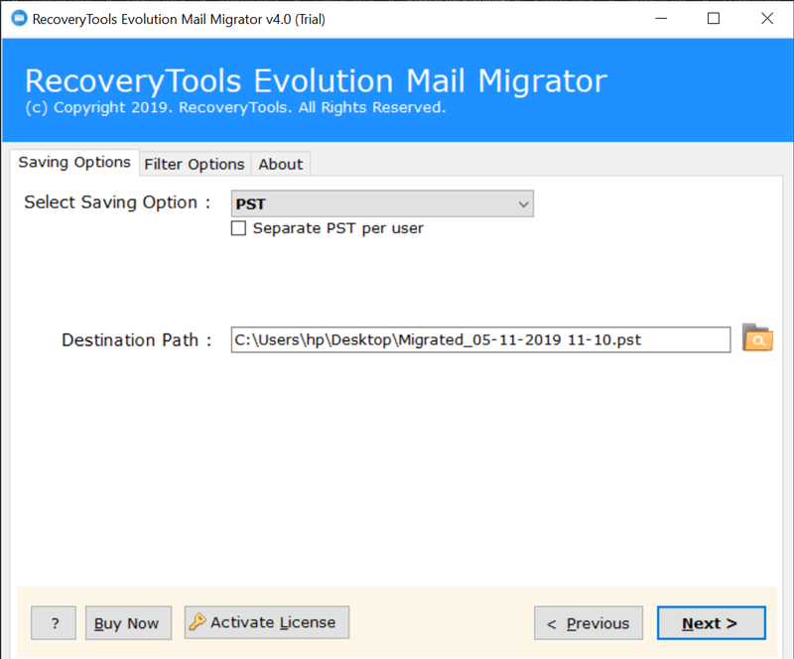Switch to the Saving Options tab
Viewport: 794px width, 659px height.
click(74, 162)
